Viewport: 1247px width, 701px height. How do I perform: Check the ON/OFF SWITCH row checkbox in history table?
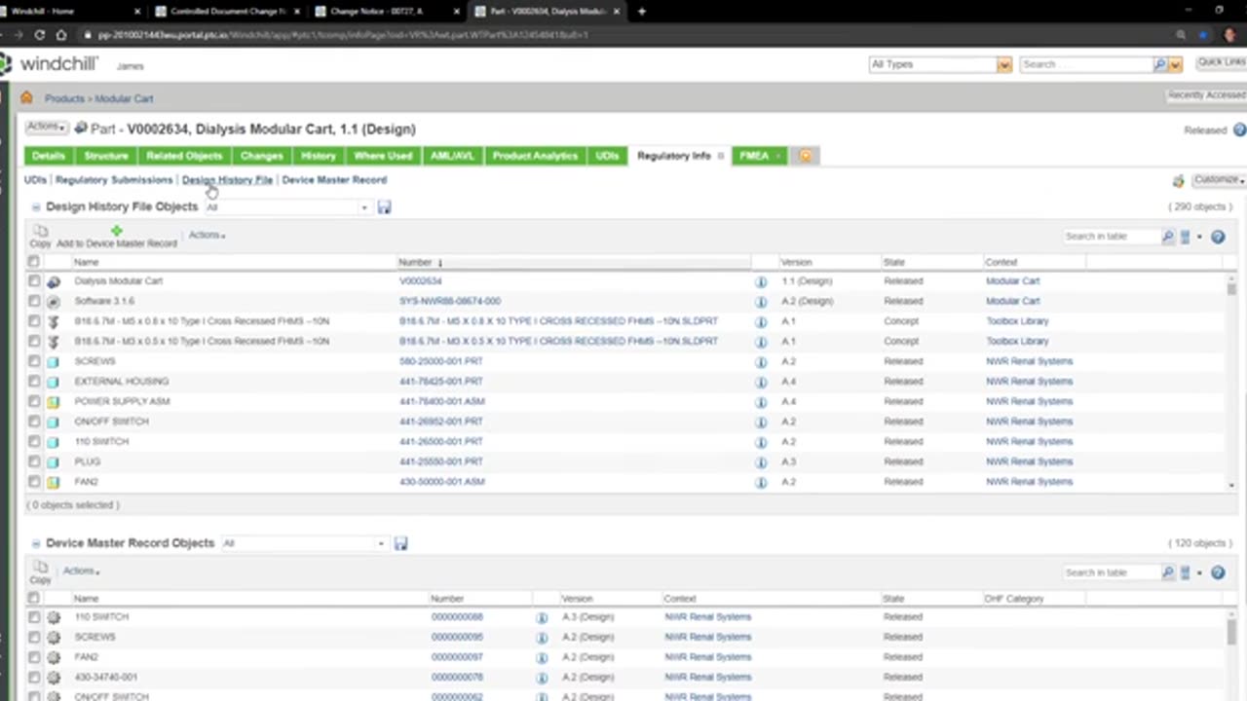[34, 422]
